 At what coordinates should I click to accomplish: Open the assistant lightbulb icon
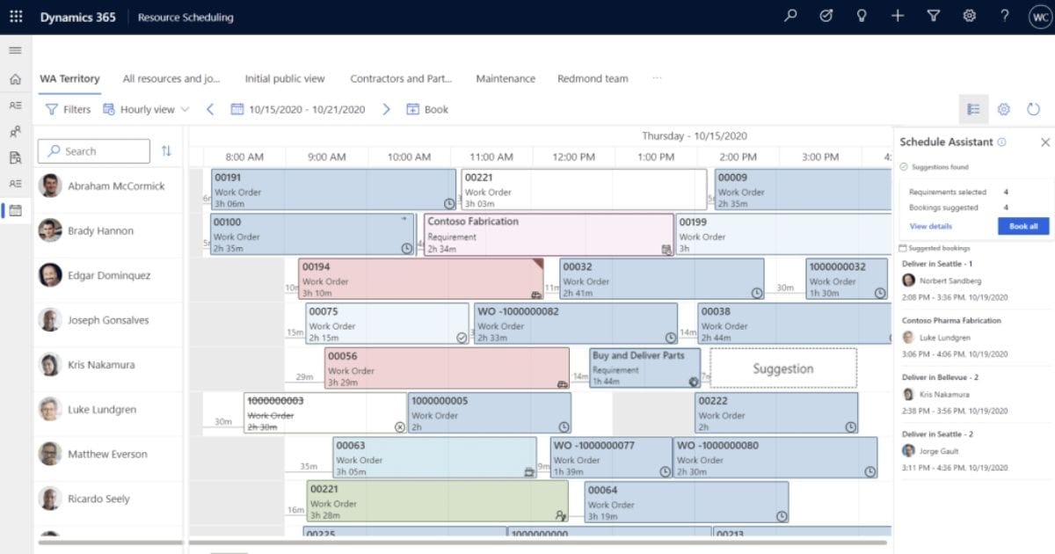click(862, 16)
